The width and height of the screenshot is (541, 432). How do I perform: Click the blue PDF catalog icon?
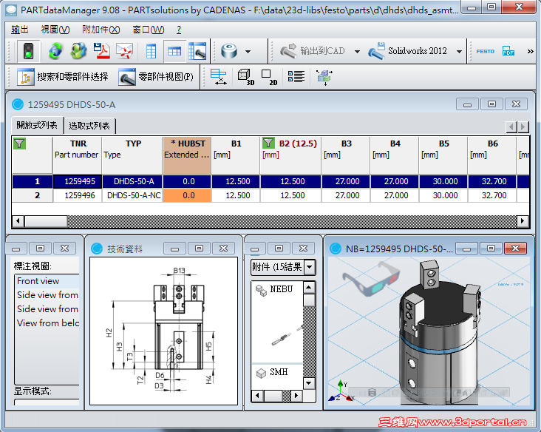tap(508, 51)
